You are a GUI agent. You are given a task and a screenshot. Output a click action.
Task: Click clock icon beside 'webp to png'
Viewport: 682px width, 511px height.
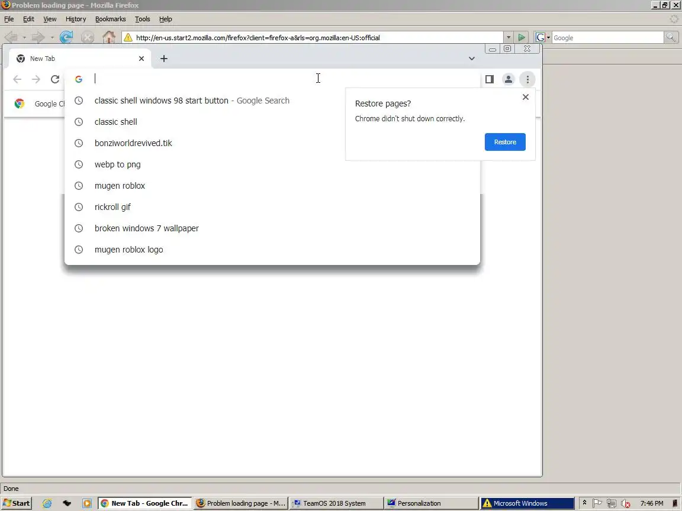[x=79, y=164]
